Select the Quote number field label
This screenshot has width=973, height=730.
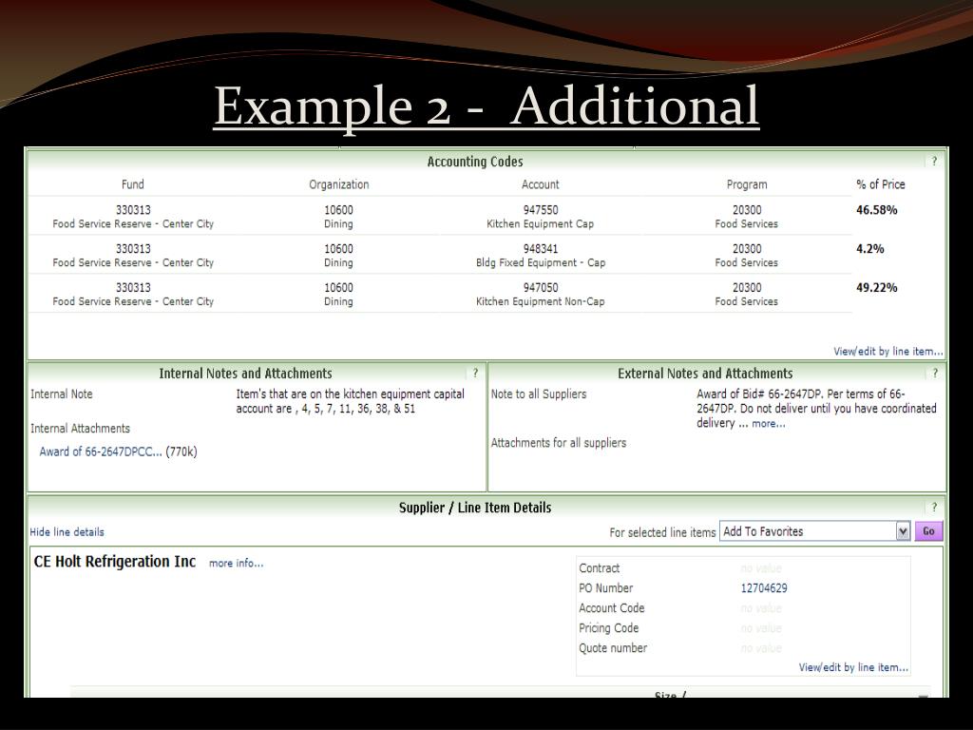point(613,648)
